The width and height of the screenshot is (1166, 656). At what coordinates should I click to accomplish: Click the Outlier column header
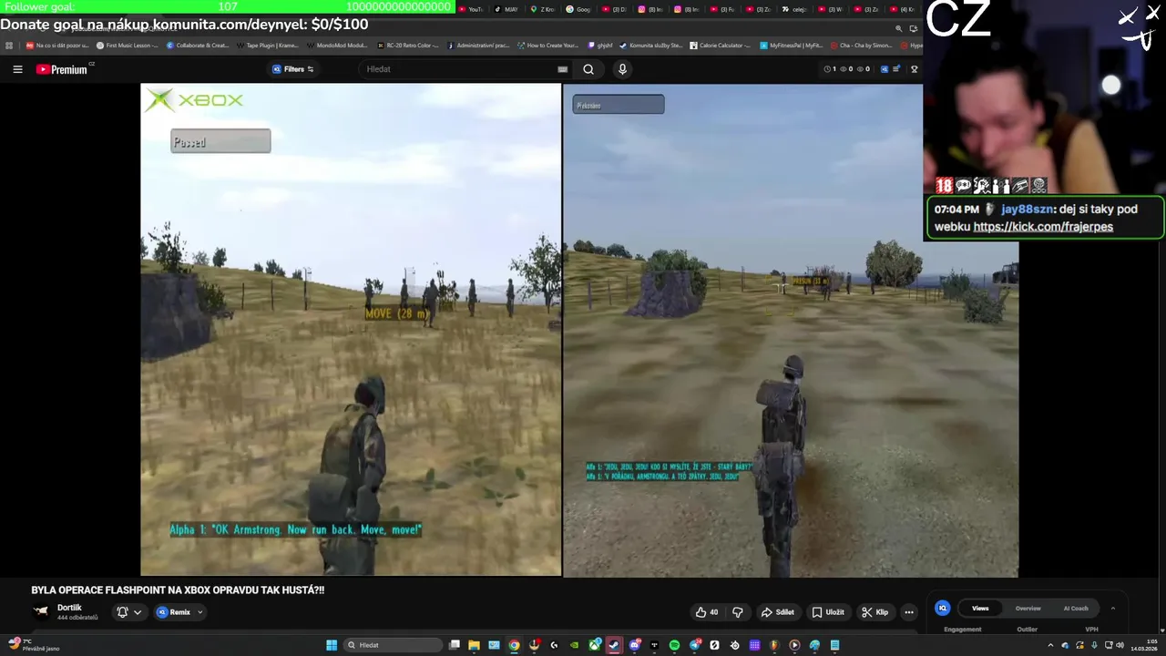(1027, 629)
